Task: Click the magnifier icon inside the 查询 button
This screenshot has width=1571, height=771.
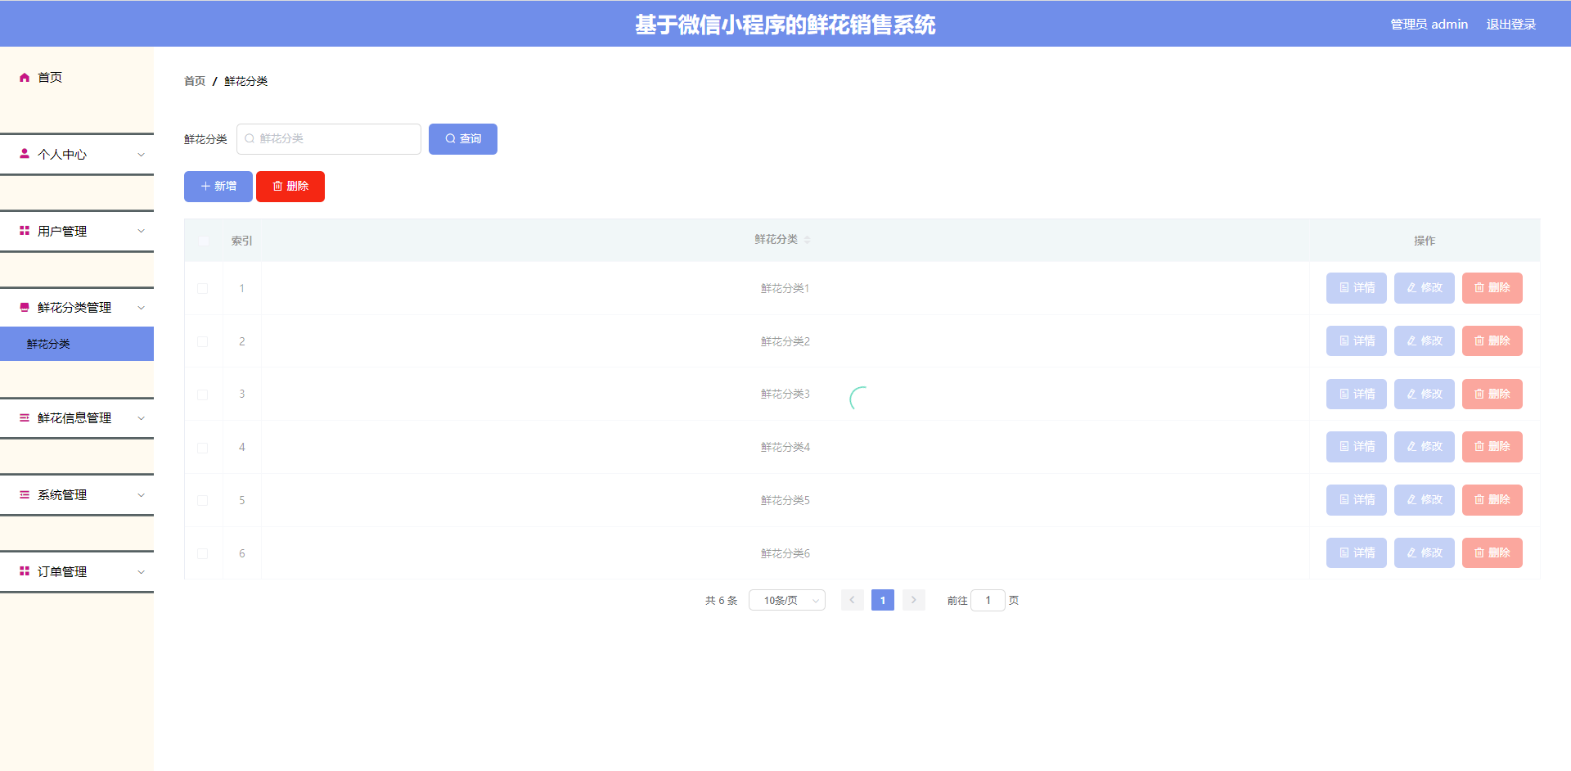Action: (449, 138)
